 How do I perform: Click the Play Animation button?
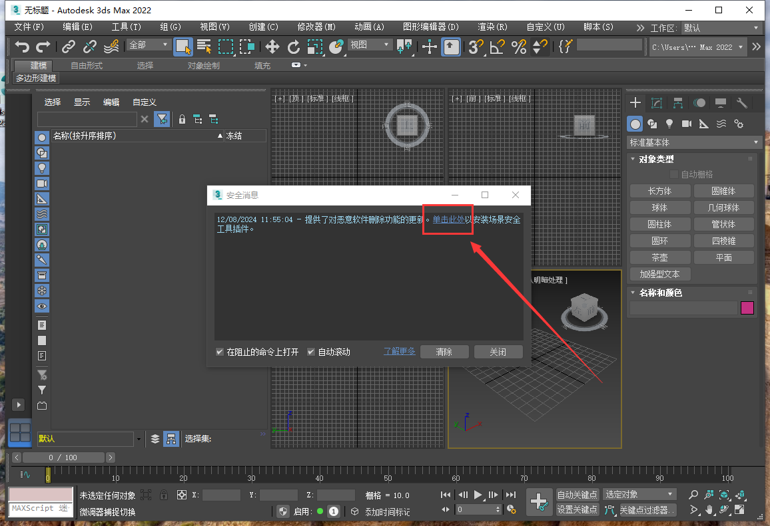coord(478,495)
